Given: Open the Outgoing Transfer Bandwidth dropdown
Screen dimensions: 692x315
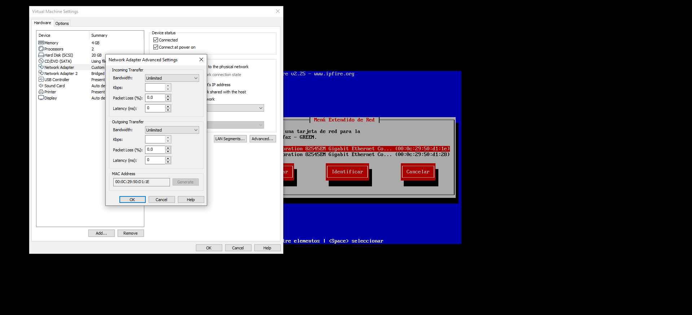Looking at the screenshot, I should coord(172,130).
